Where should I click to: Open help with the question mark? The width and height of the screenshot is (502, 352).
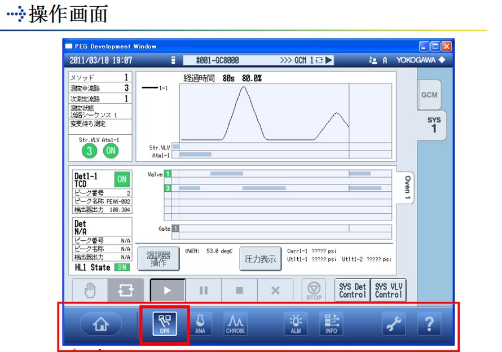point(429,324)
